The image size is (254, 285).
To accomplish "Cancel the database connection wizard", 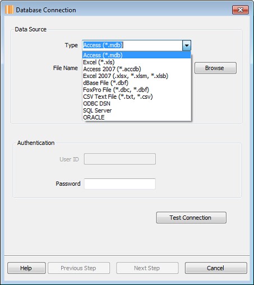I will pyautogui.click(x=216, y=268).
